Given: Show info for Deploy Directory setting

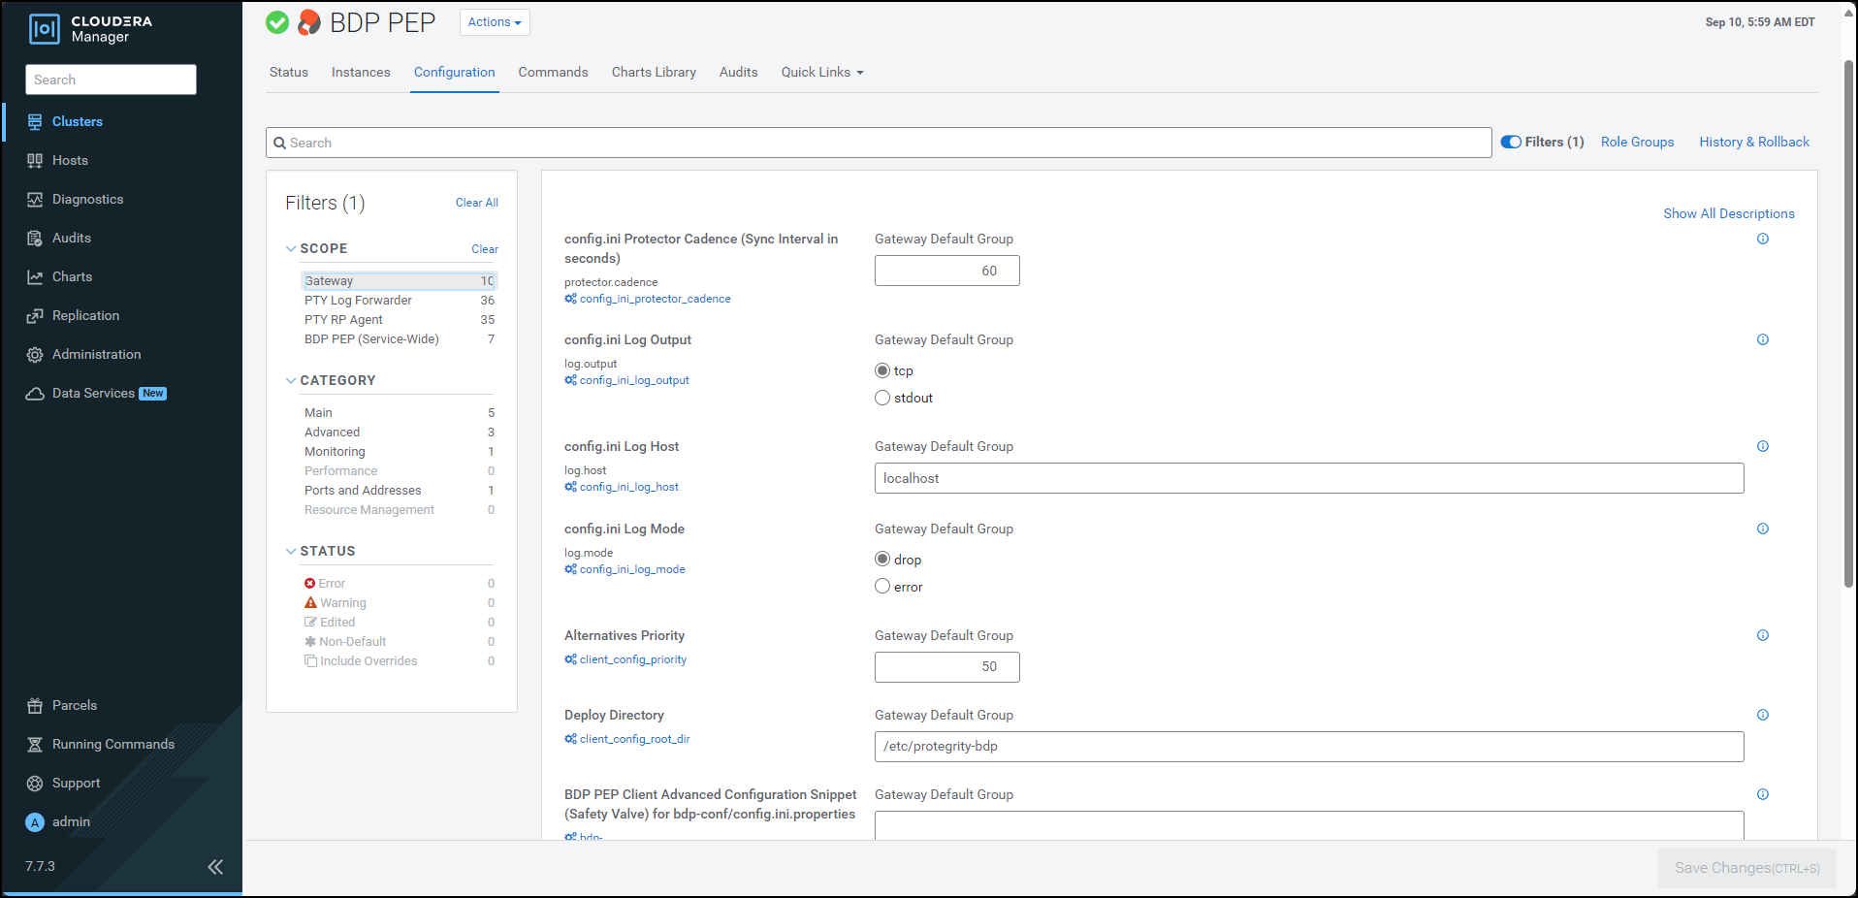Looking at the screenshot, I should tap(1762, 716).
